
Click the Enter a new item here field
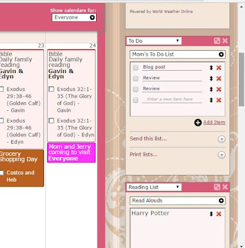click(x=172, y=99)
